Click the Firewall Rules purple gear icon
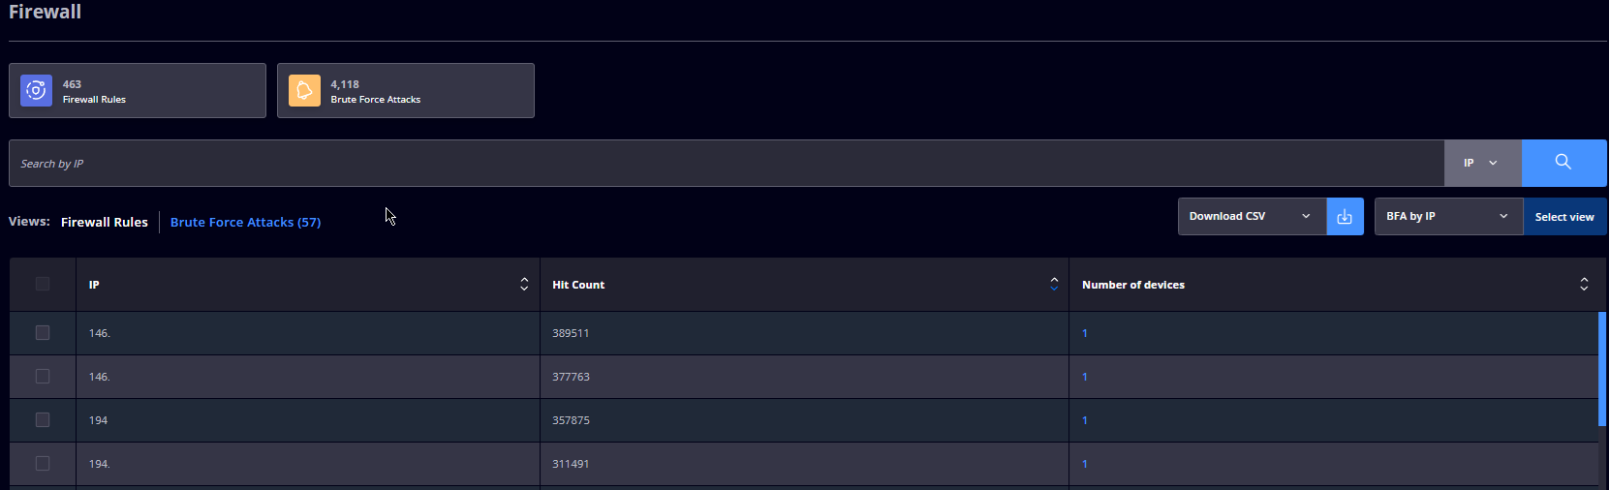The image size is (1610, 490). (x=36, y=90)
